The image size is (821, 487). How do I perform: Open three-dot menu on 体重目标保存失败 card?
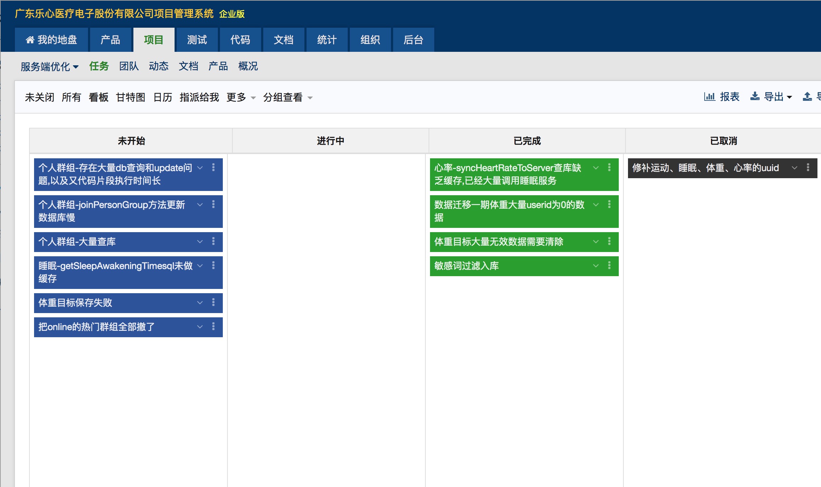213,302
